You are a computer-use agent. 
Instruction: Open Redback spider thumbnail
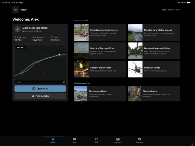pos(135,69)
